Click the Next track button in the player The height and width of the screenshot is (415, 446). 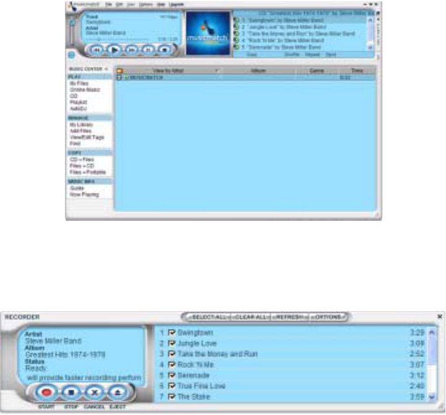(131, 50)
